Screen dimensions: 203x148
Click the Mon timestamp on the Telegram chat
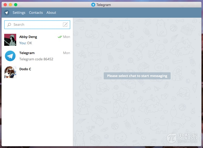pyautogui.click(x=66, y=53)
